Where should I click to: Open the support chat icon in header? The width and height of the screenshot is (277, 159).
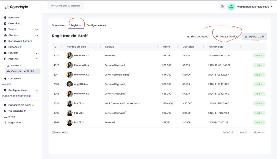(x=222, y=7)
